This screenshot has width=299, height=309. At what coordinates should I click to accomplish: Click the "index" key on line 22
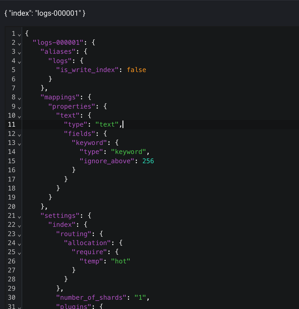(62, 225)
